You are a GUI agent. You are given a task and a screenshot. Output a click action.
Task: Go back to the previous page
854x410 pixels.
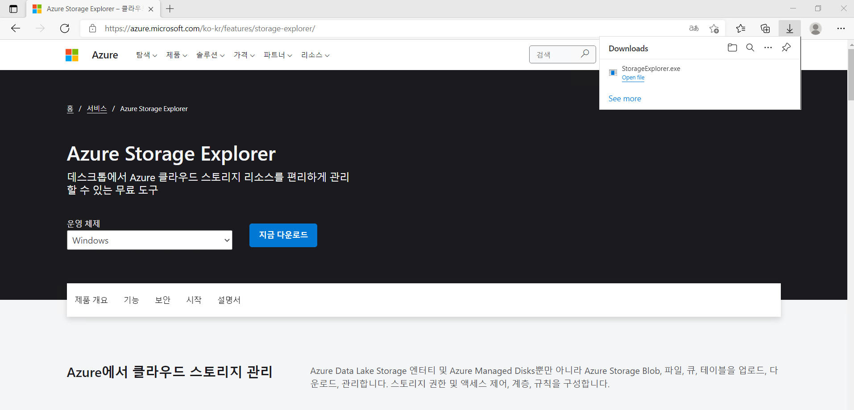[16, 29]
